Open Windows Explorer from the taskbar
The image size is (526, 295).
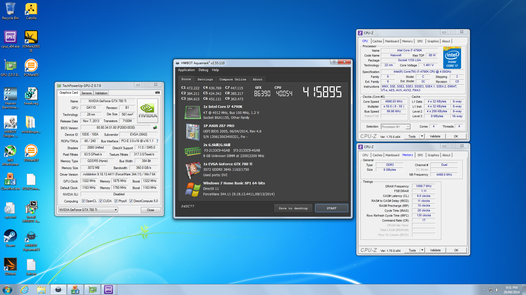[41, 290]
